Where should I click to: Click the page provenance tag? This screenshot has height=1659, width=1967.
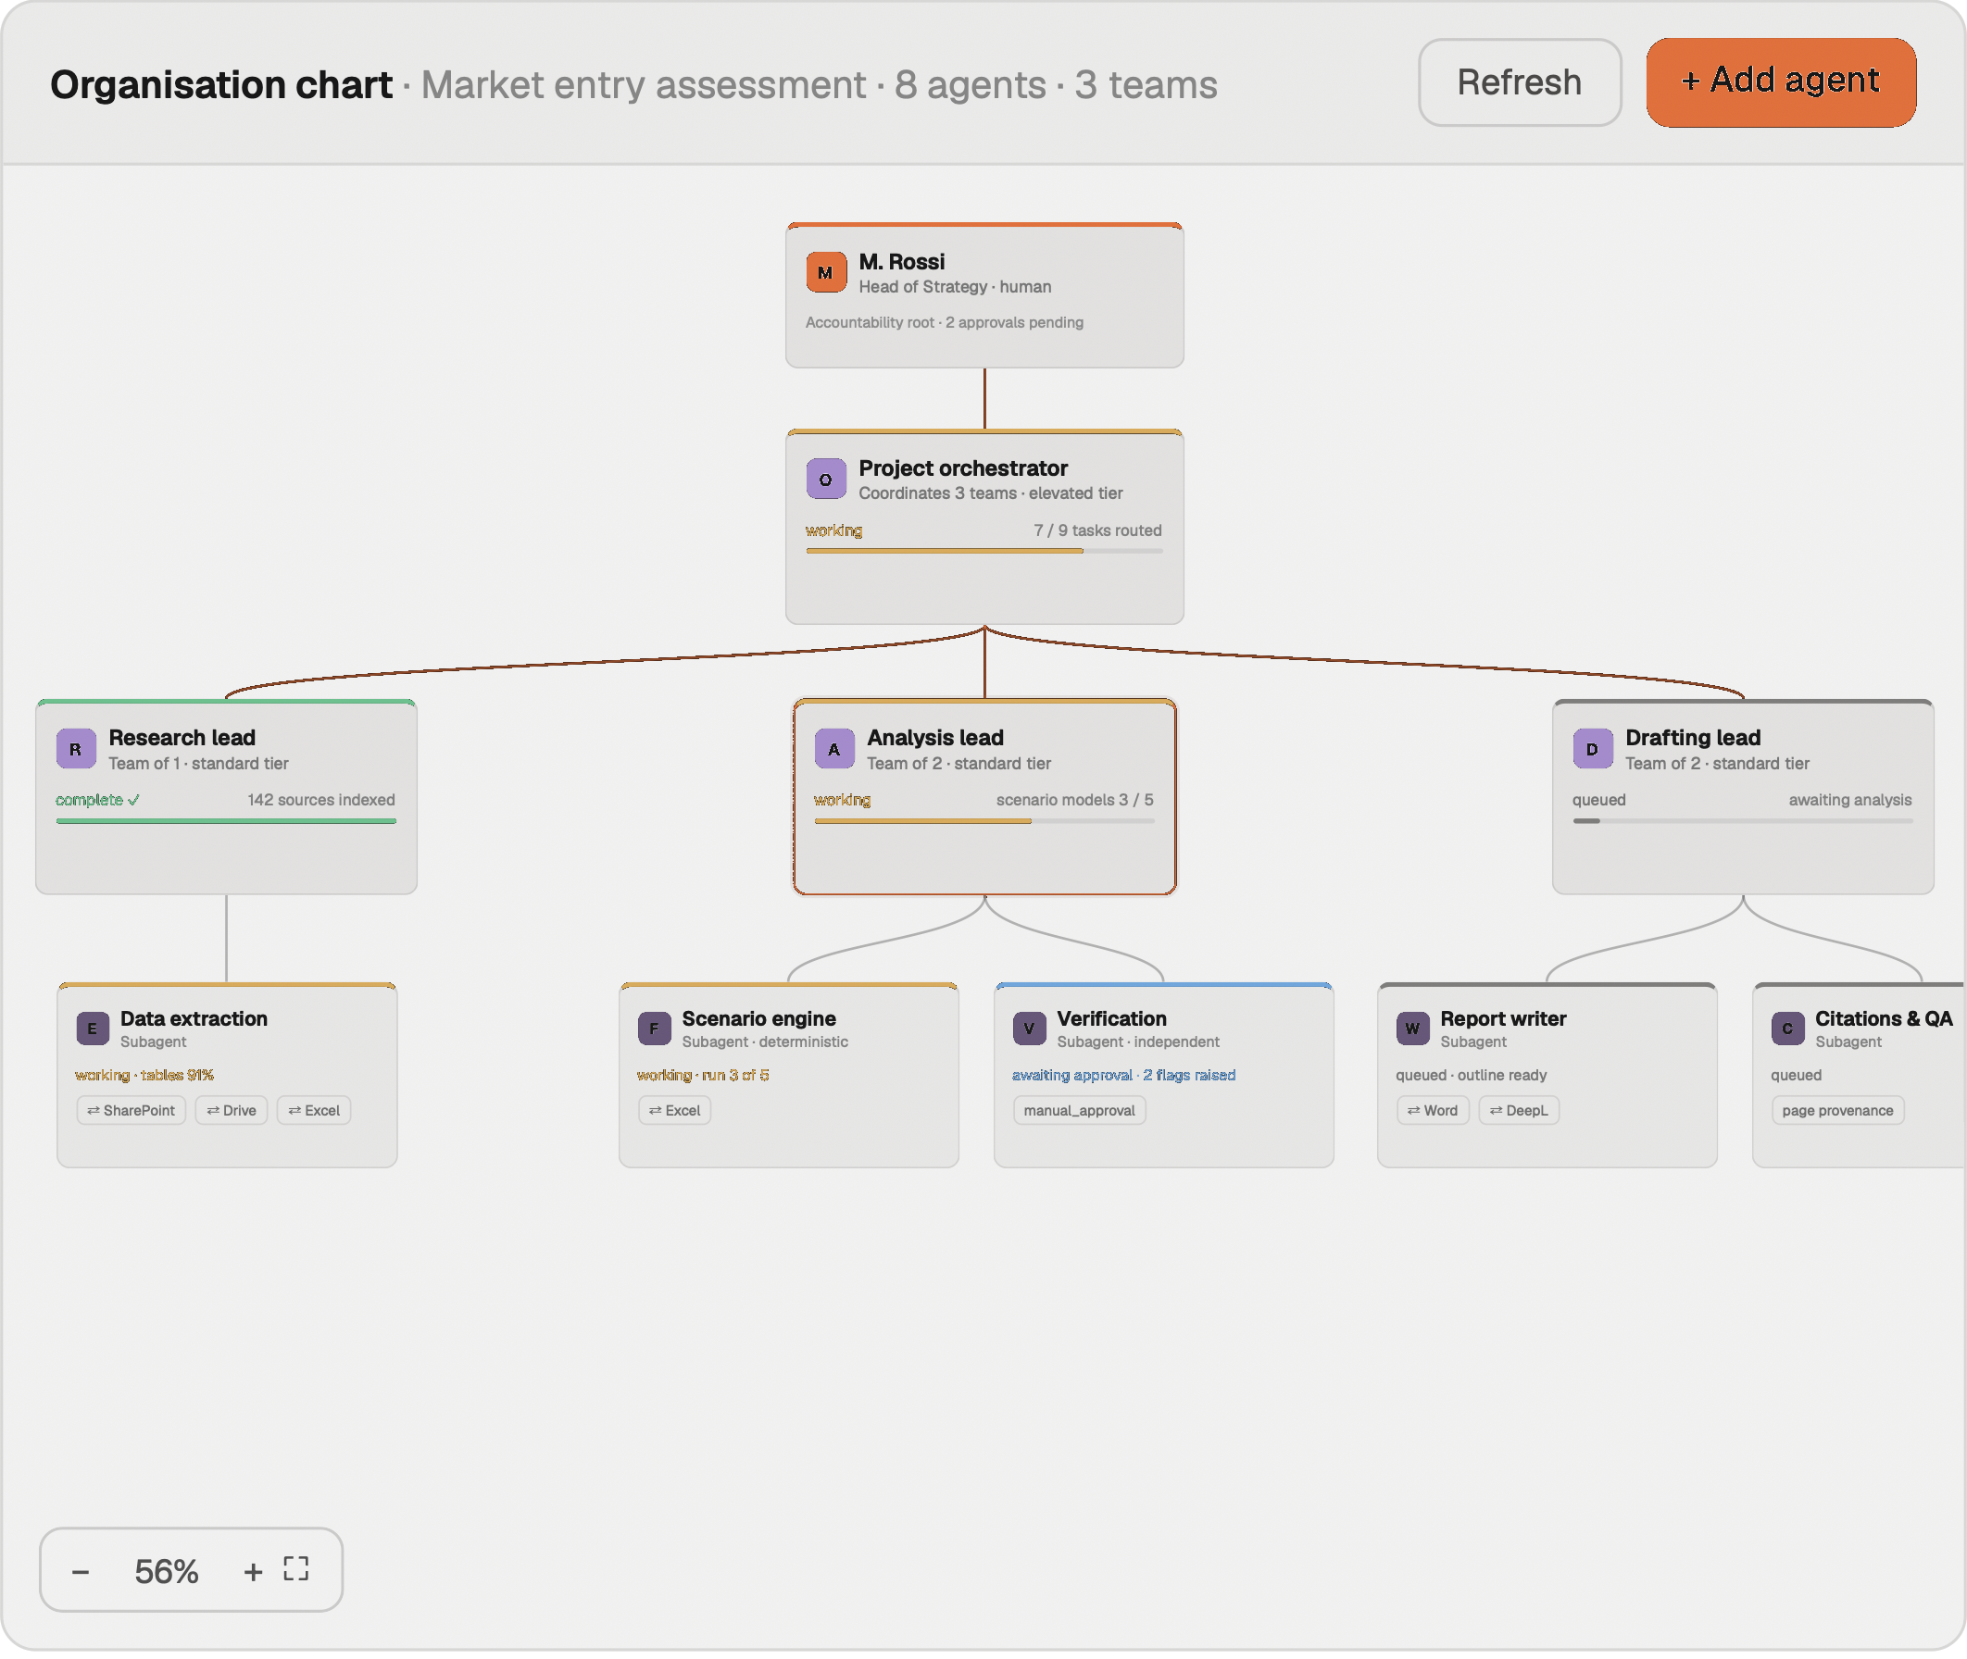1837,1111
